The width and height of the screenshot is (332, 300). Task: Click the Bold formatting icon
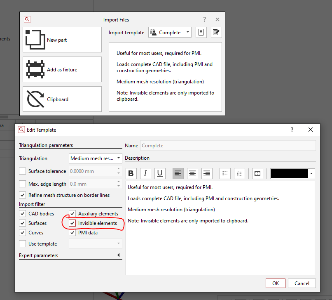point(131,174)
